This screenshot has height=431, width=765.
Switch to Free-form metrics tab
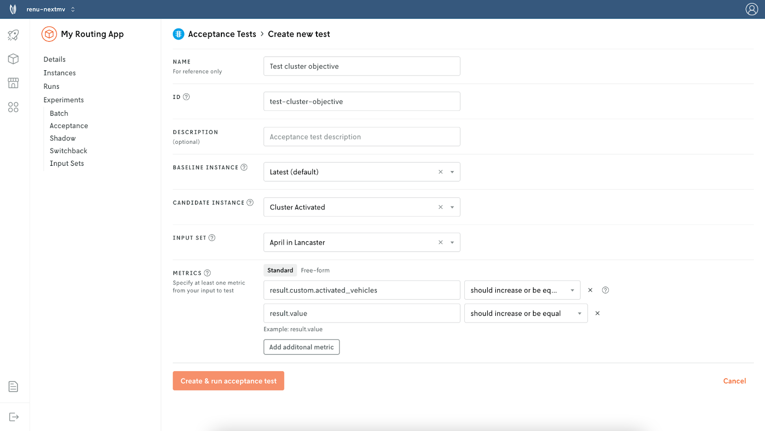click(x=315, y=270)
